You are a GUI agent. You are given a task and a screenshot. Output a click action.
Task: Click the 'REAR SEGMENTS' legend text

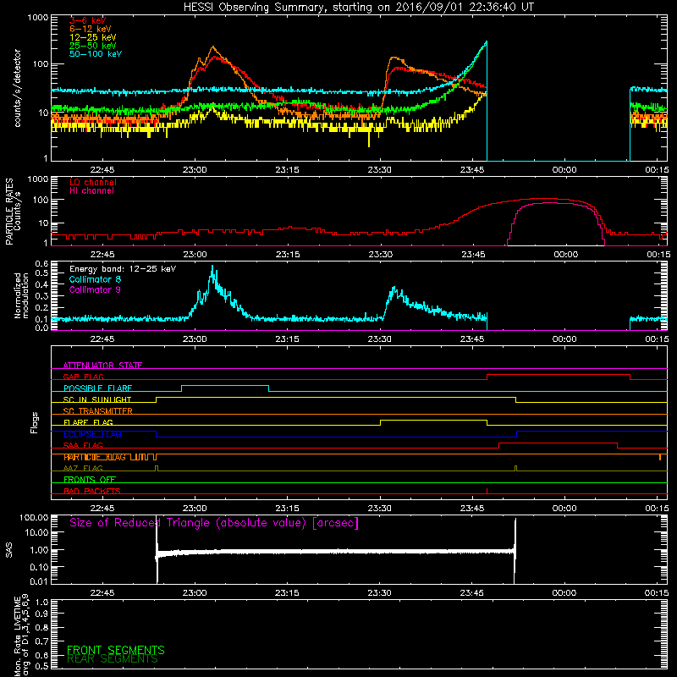point(113,659)
